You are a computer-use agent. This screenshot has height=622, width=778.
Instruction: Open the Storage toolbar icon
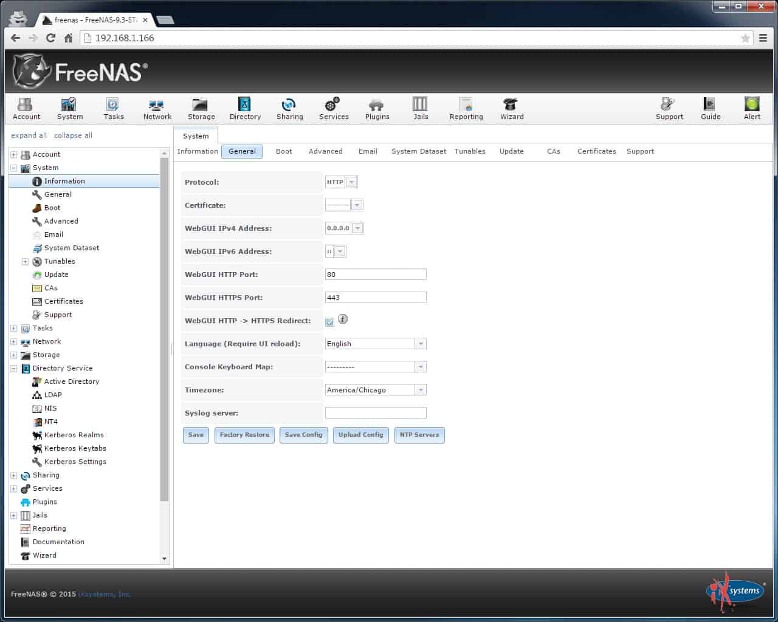coord(201,109)
